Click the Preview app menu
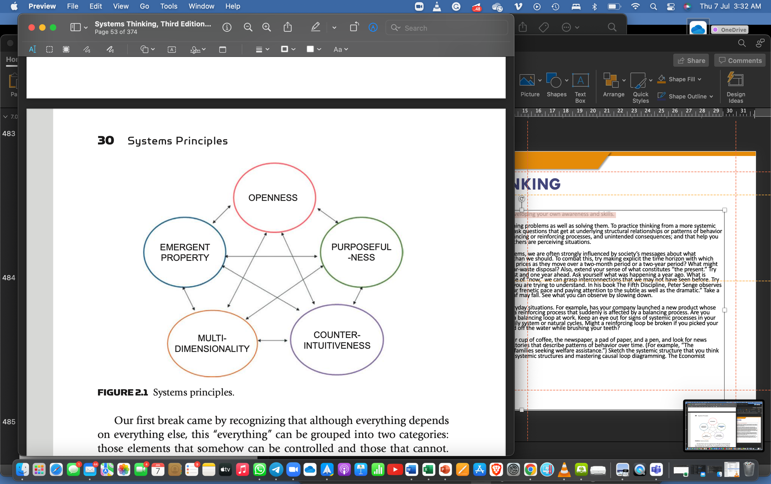Viewport: 771px width, 484px height. coord(42,6)
